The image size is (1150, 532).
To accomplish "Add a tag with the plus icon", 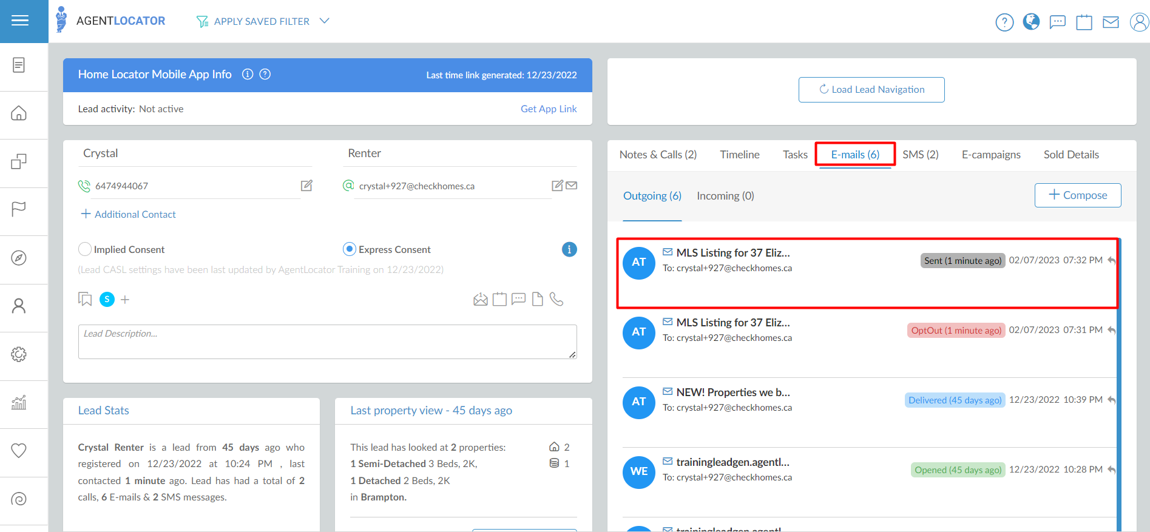I will (x=125, y=299).
